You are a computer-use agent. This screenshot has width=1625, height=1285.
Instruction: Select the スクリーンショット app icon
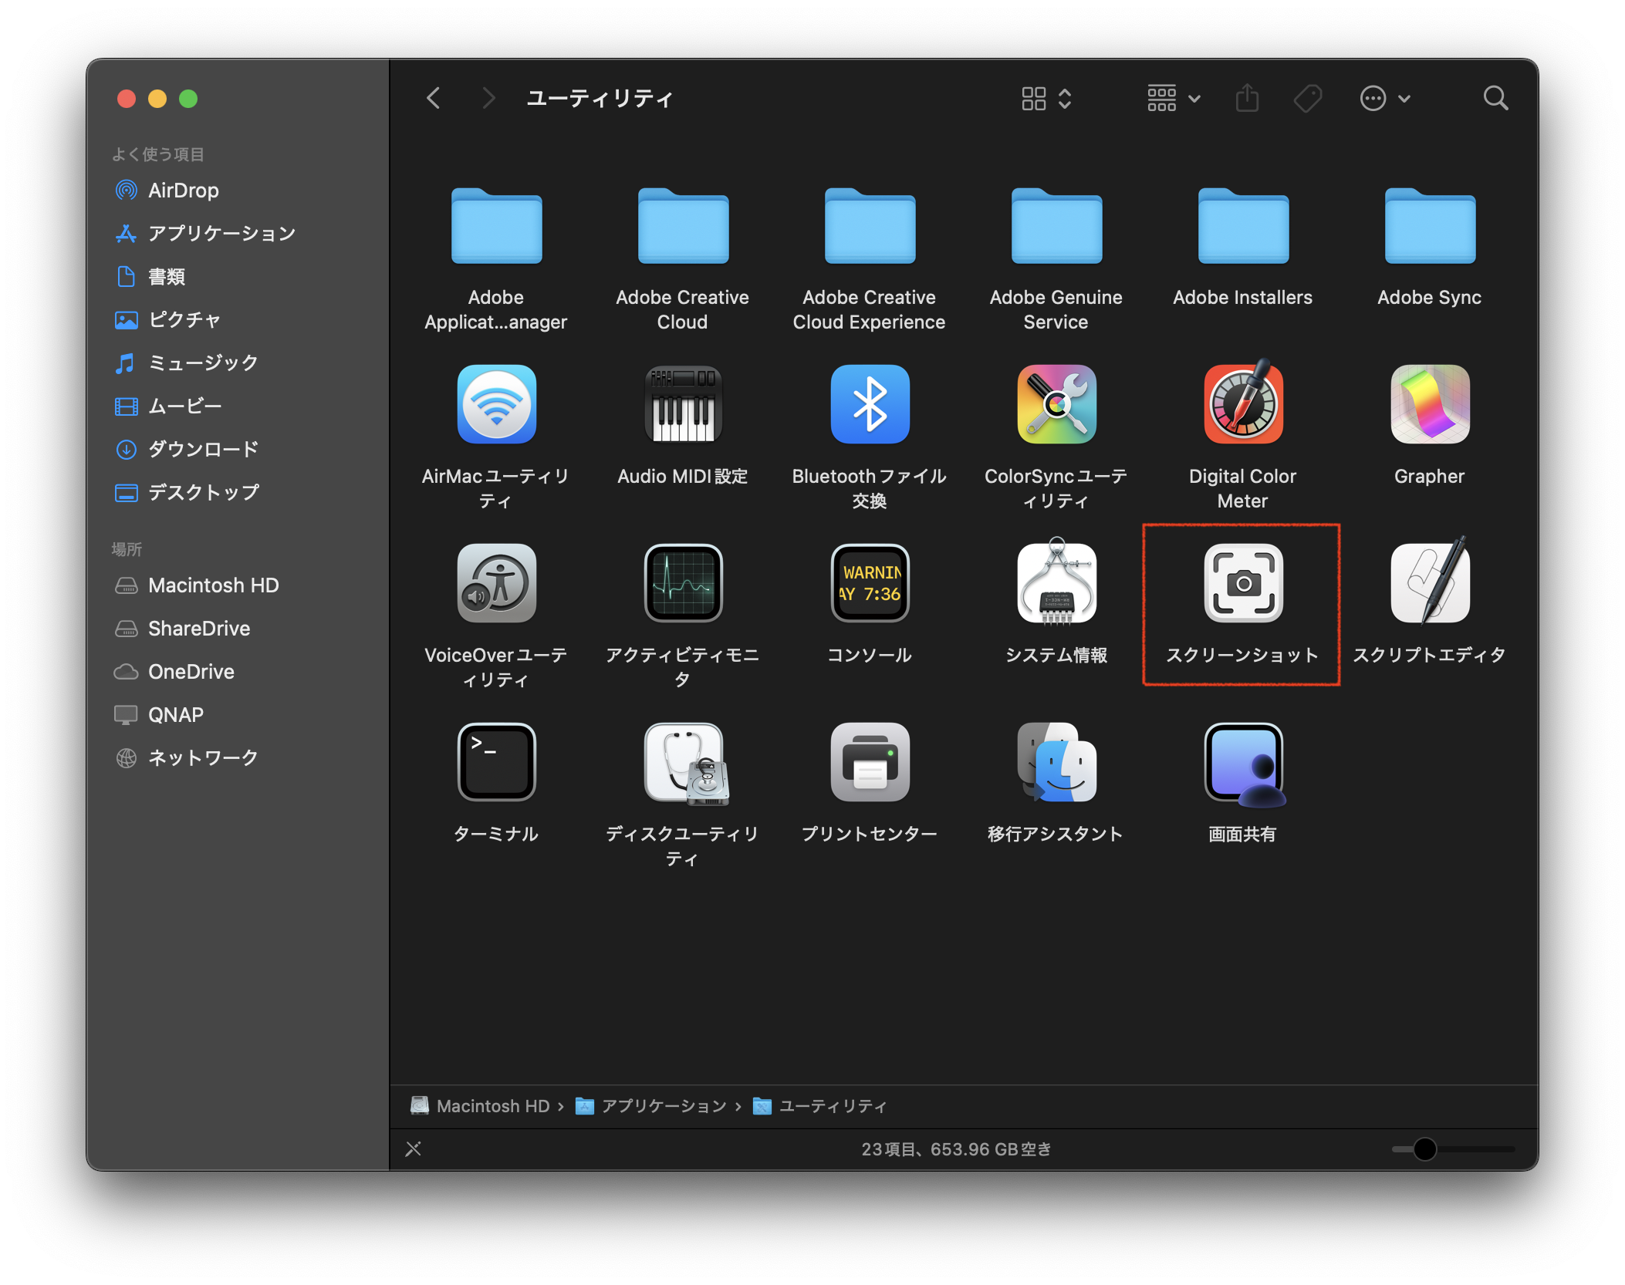(x=1243, y=583)
